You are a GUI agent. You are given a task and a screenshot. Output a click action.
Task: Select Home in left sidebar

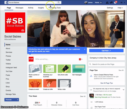tap(15, 45)
